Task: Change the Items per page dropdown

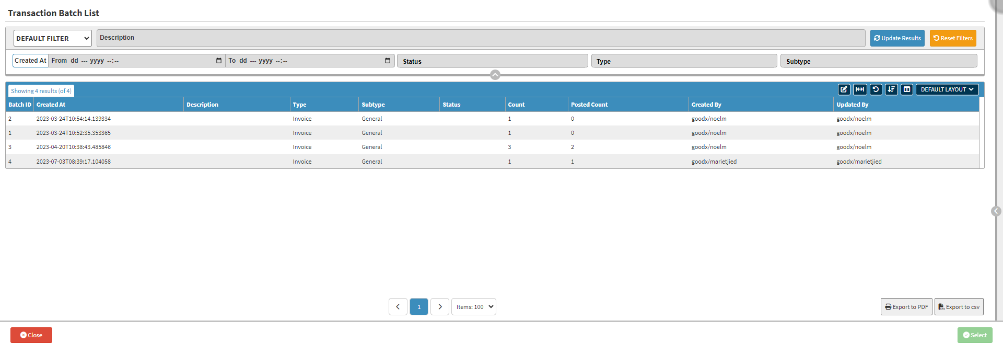Action: coord(473,307)
